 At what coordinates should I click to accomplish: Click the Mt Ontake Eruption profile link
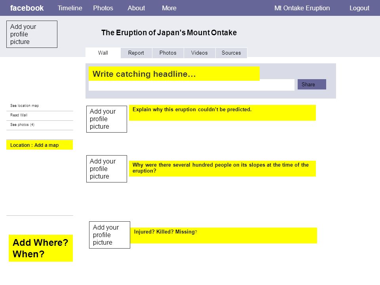(x=302, y=8)
